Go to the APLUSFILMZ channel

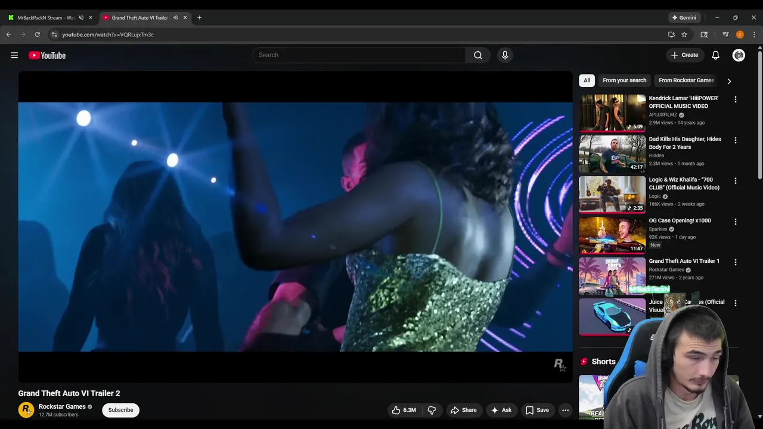coord(663,115)
